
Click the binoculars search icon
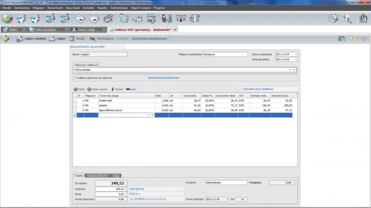(341, 39)
